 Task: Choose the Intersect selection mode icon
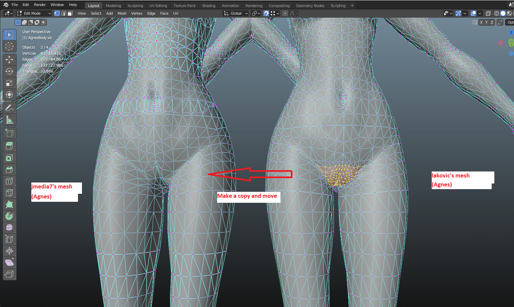(43, 22)
